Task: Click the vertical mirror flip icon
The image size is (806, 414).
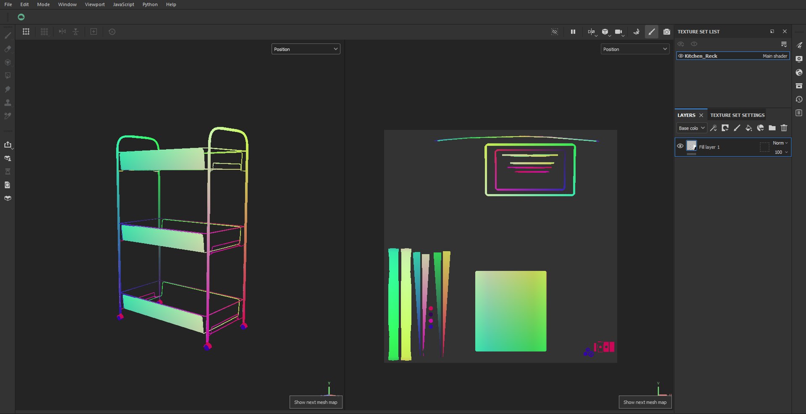Action: tap(76, 31)
